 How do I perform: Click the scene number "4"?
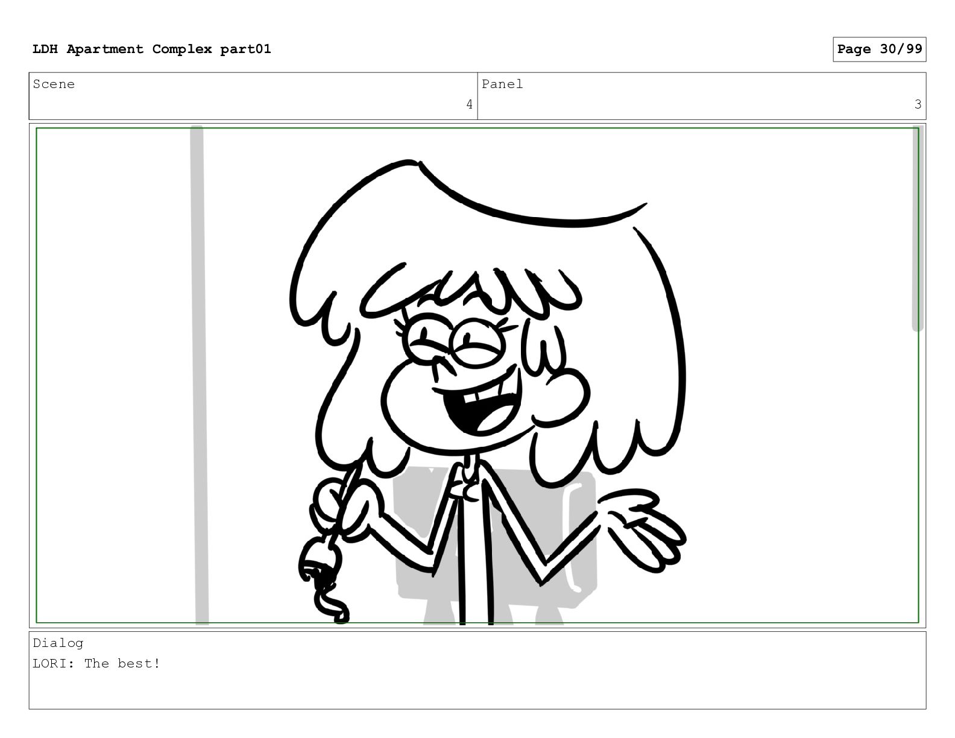[470, 105]
